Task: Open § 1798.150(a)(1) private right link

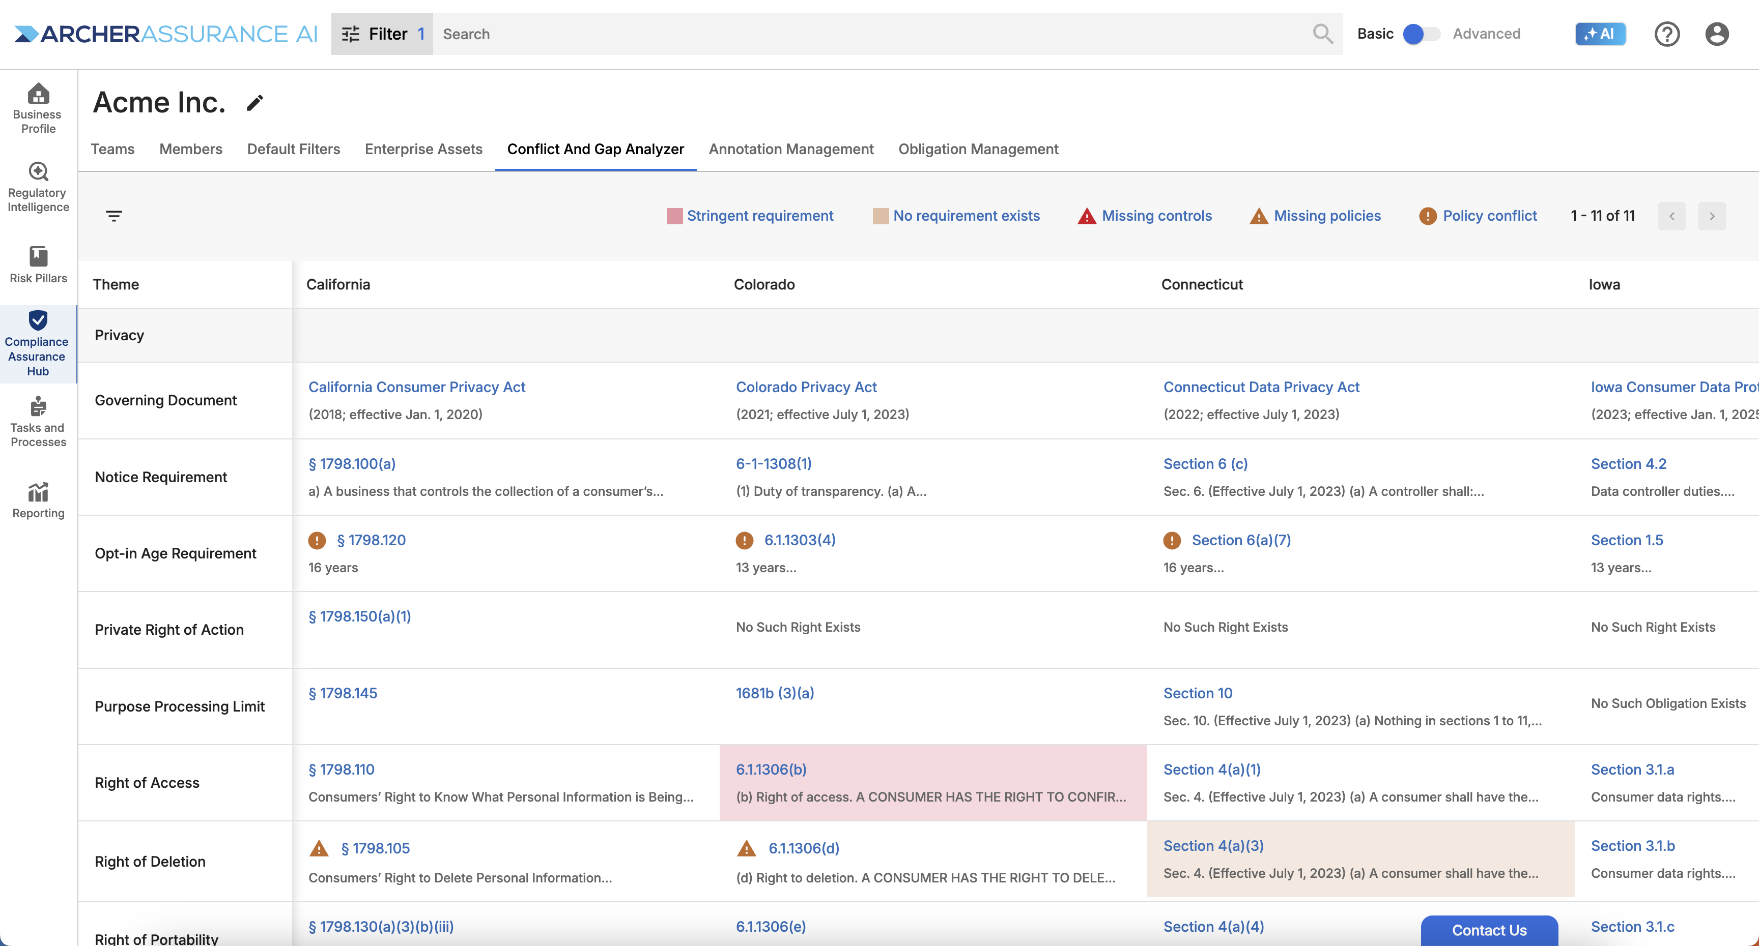Action: tap(360, 616)
